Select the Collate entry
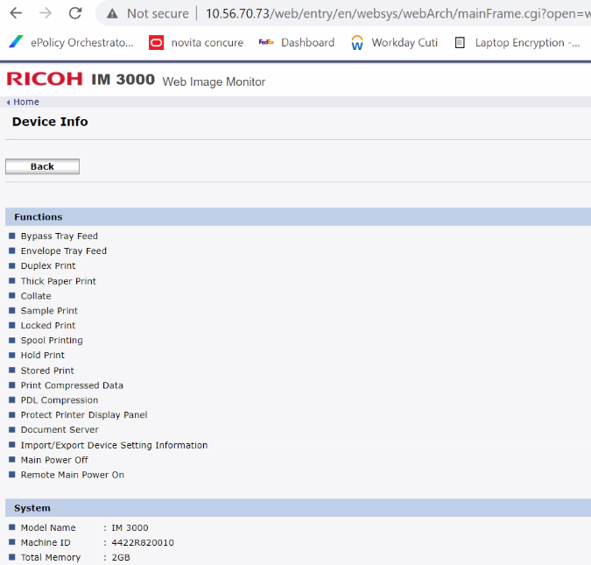The image size is (591, 565). pyautogui.click(x=36, y=296)
